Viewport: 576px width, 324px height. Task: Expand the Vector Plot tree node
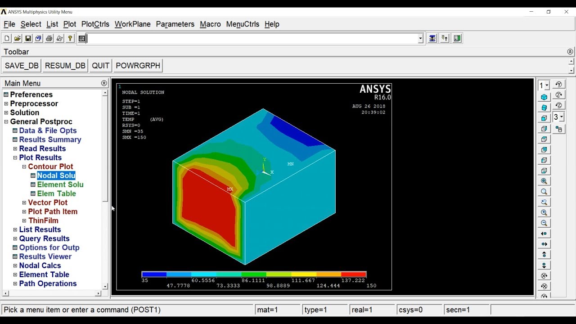(24, 203)
